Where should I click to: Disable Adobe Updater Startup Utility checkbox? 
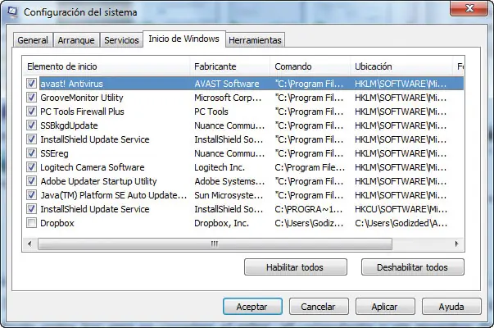coord(31,181)
